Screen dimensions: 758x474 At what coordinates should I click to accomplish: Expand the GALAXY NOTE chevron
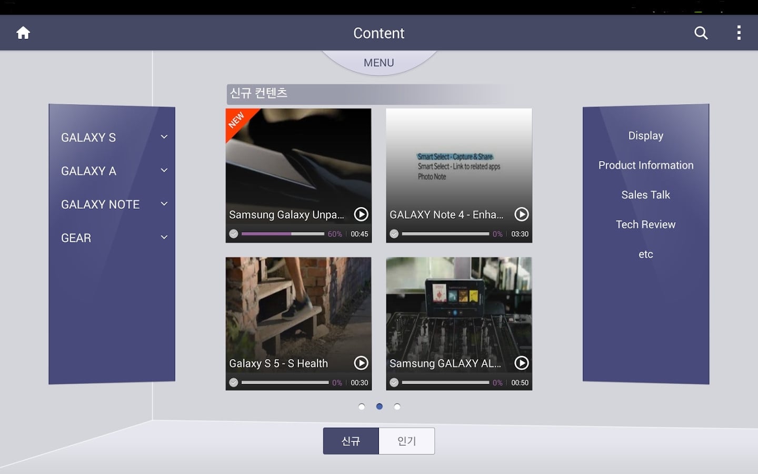(x=164, y=204)
